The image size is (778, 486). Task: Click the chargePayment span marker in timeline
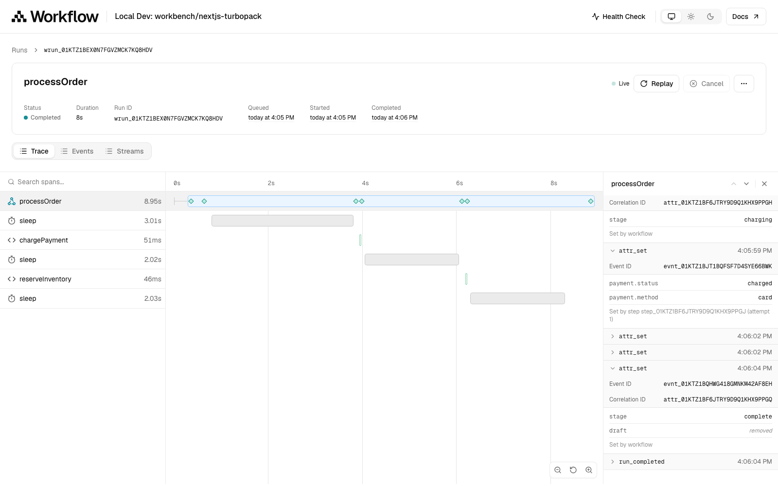click(360, 240)
